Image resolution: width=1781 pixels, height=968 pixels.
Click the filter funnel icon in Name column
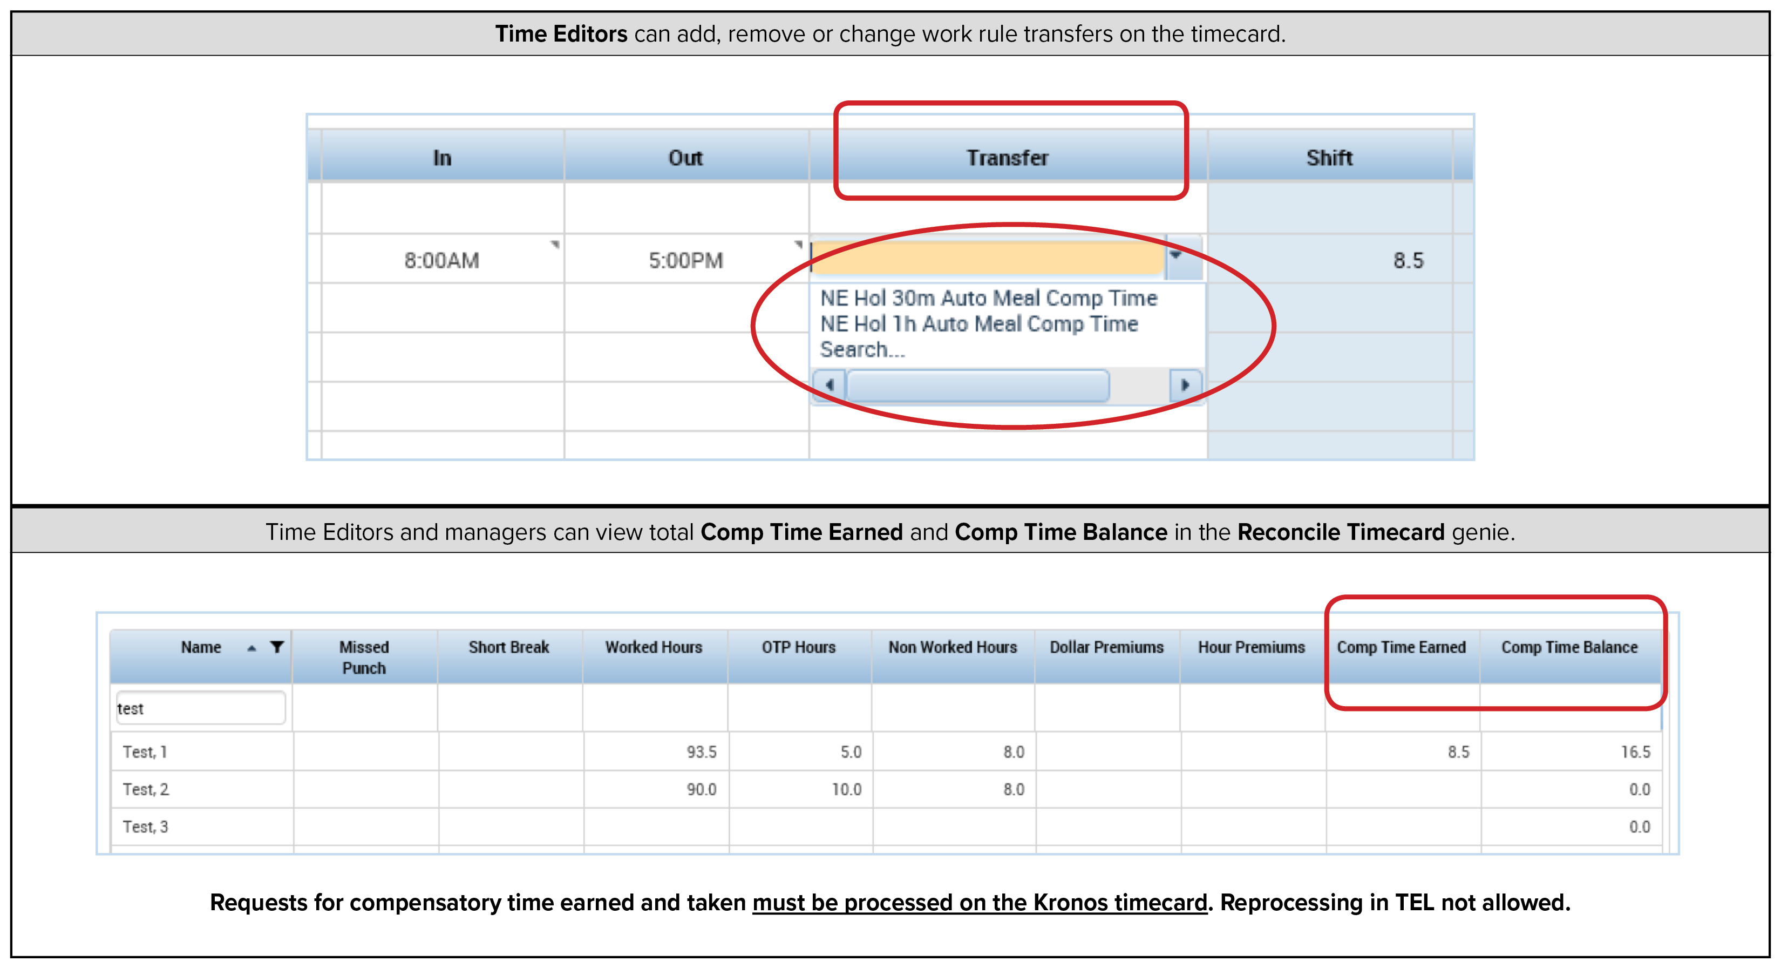click(x=276, y=647)
